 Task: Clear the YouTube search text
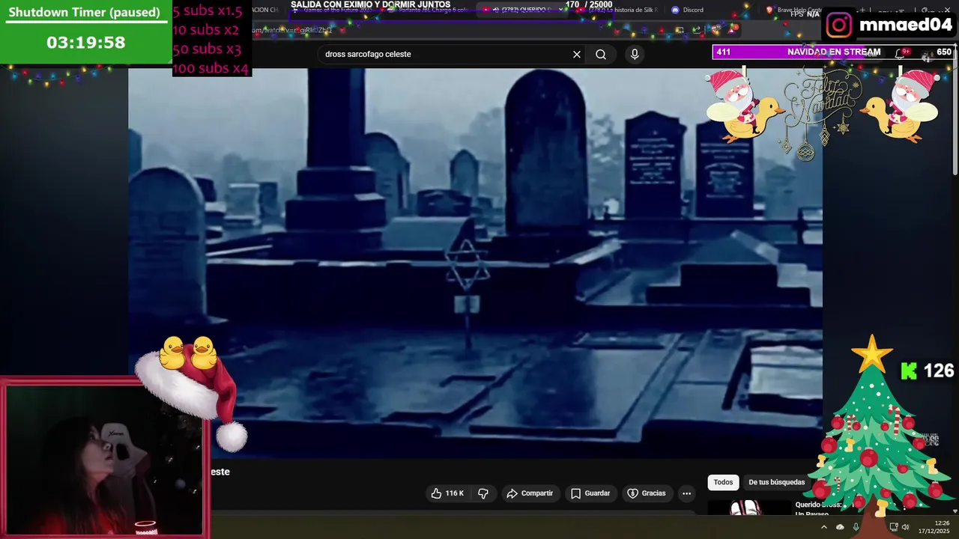577,54
